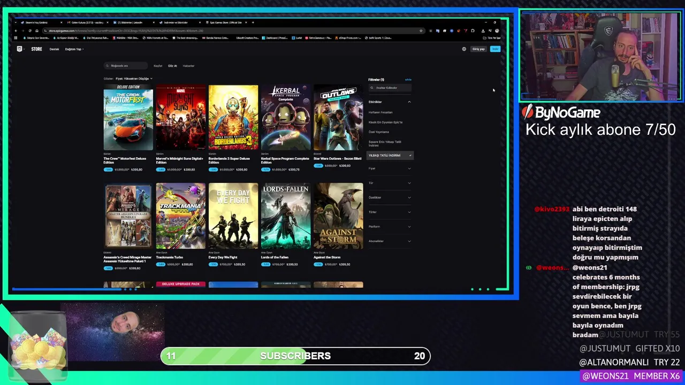Open Marvel's Midnight Suns cover image

(181, 118)
